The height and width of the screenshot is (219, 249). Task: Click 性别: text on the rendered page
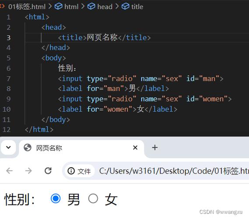(x=19, y=199)
